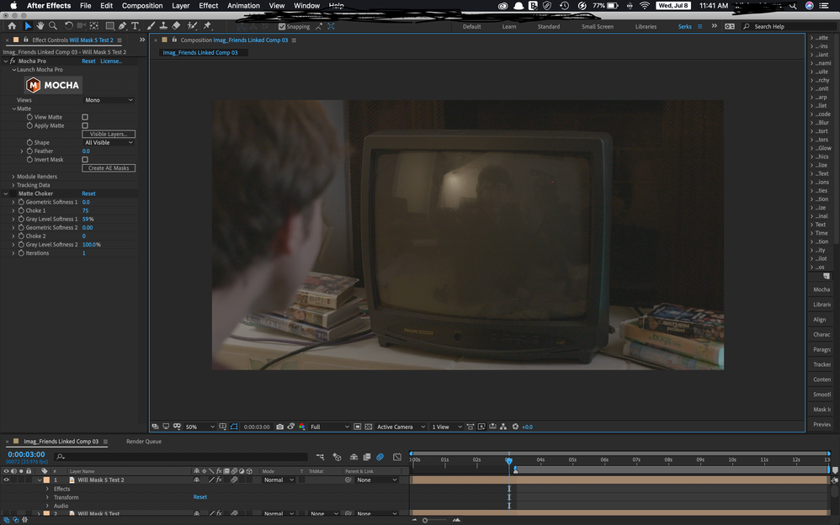Take a snapshot with the camera icon
The image size is (840, 525).
tap(279, 427)
